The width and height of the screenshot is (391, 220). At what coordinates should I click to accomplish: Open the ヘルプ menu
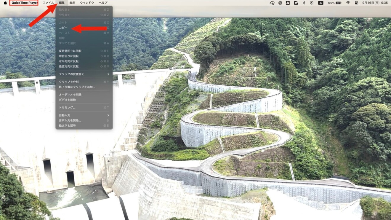pyautogui.click(x=103, y=3)
